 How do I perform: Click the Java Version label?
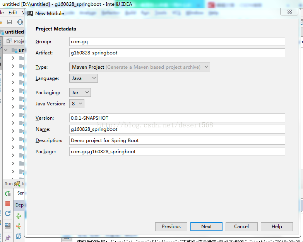coord(50,104)
